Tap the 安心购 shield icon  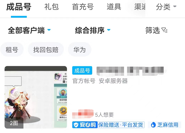pos(76,125)
